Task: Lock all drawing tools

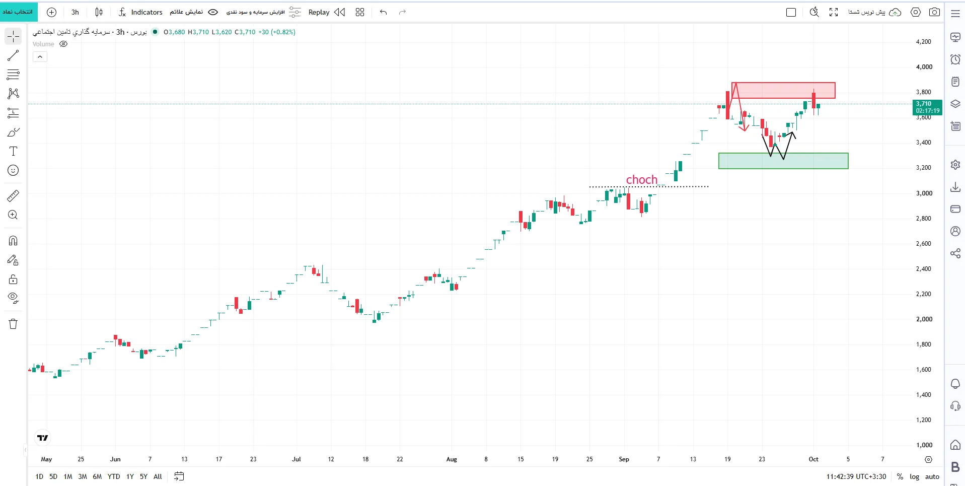Action: point(13,279)
